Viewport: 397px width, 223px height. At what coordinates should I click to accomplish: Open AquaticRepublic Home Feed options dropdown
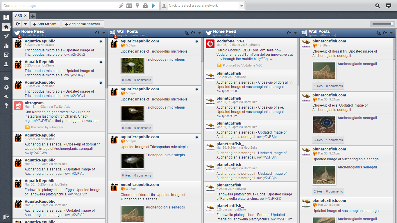[103, 33]
